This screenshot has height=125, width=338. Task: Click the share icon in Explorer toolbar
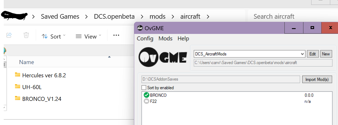(x=9, y=35)
